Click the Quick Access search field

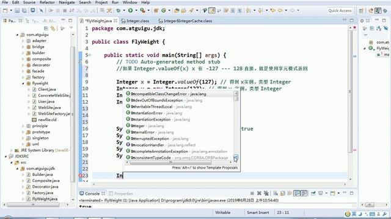click(x=340, y=10)
